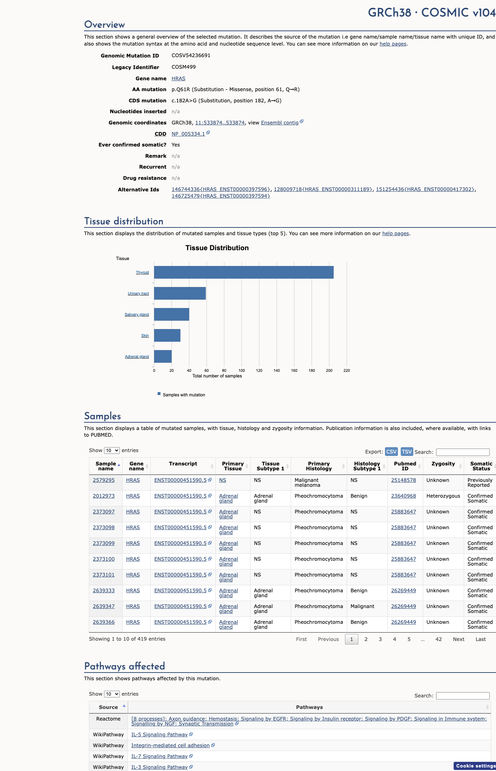Click the Thyroid tissue label in chart
The width and height of the screenshot is (496, 771).
[x=142, y=272]
